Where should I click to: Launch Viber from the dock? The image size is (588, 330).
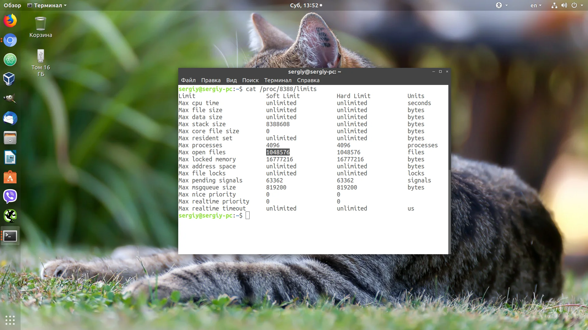[x=10, y=196]
